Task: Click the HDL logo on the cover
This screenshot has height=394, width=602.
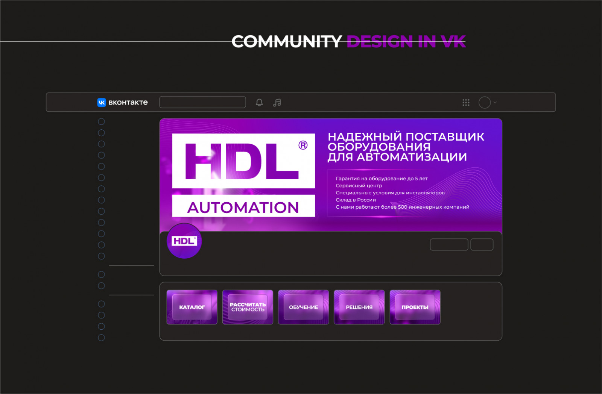Action: tap(243, 161)
